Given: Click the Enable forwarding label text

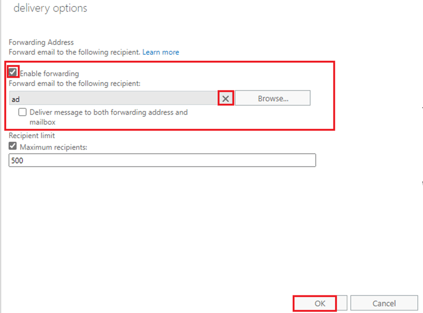Looking at the screenshot, I should point(49,73).
